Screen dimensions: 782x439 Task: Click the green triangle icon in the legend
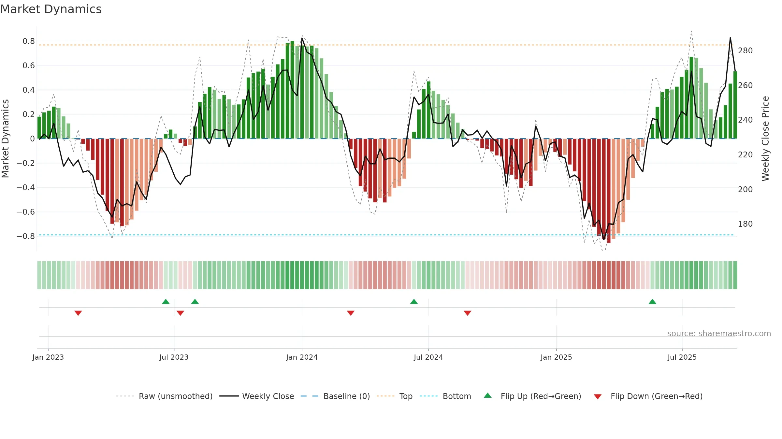pyautogui.click(x=488, y=395)
